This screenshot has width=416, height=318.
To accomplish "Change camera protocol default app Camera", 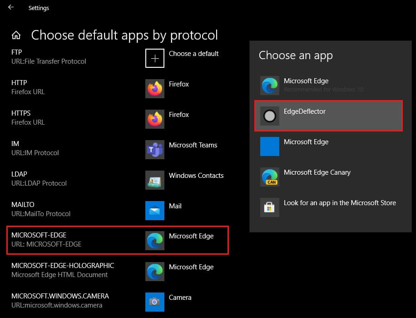I will click(180, 298).
